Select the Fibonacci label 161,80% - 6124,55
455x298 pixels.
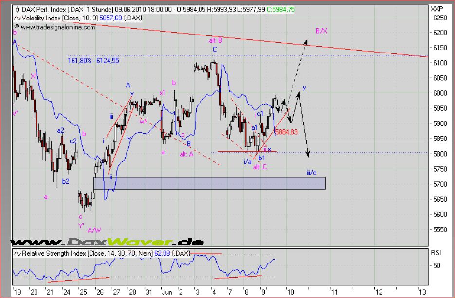[93, 61]
